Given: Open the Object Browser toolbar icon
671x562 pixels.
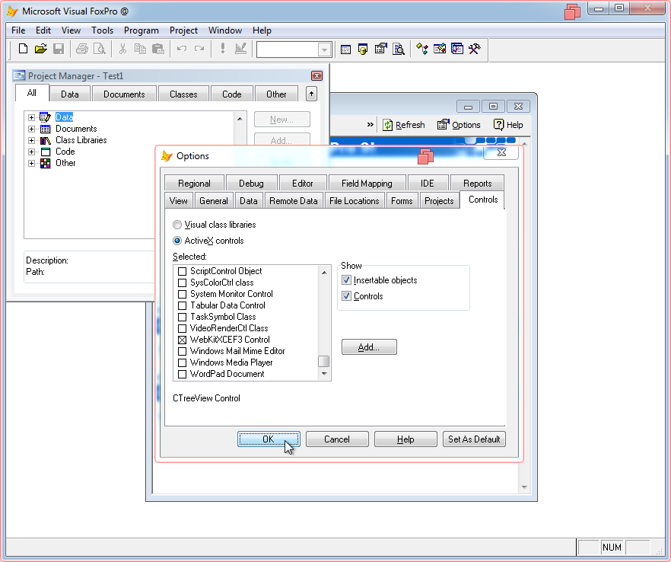Looking at the screenshot, I should (x=440, y=49).
